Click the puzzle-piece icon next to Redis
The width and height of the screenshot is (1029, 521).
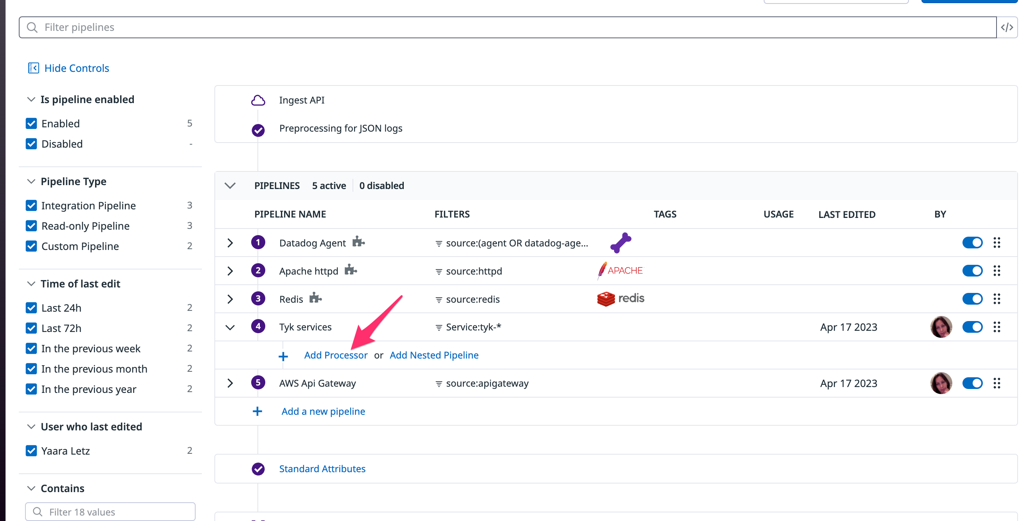pos(316,298)
